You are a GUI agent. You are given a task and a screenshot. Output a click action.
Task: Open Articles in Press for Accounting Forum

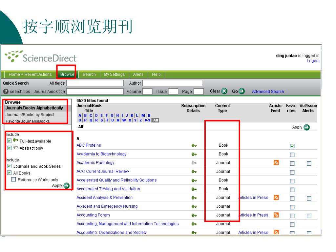[x=253, y=215]
